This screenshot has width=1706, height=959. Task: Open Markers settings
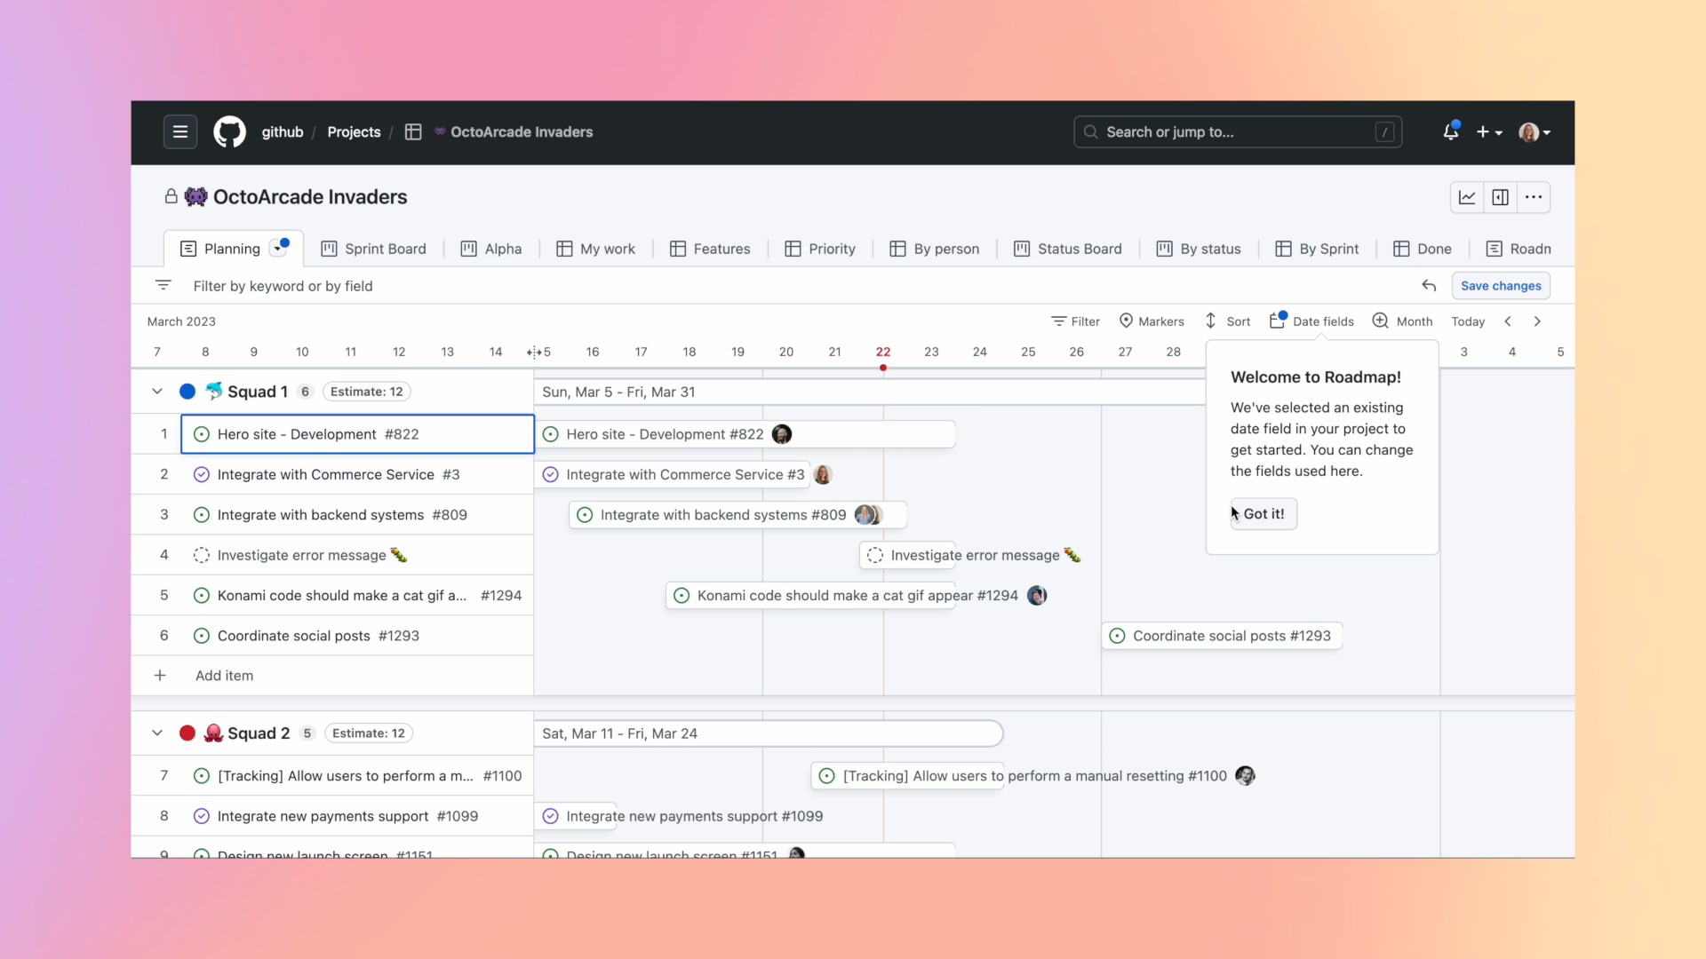1152,321
